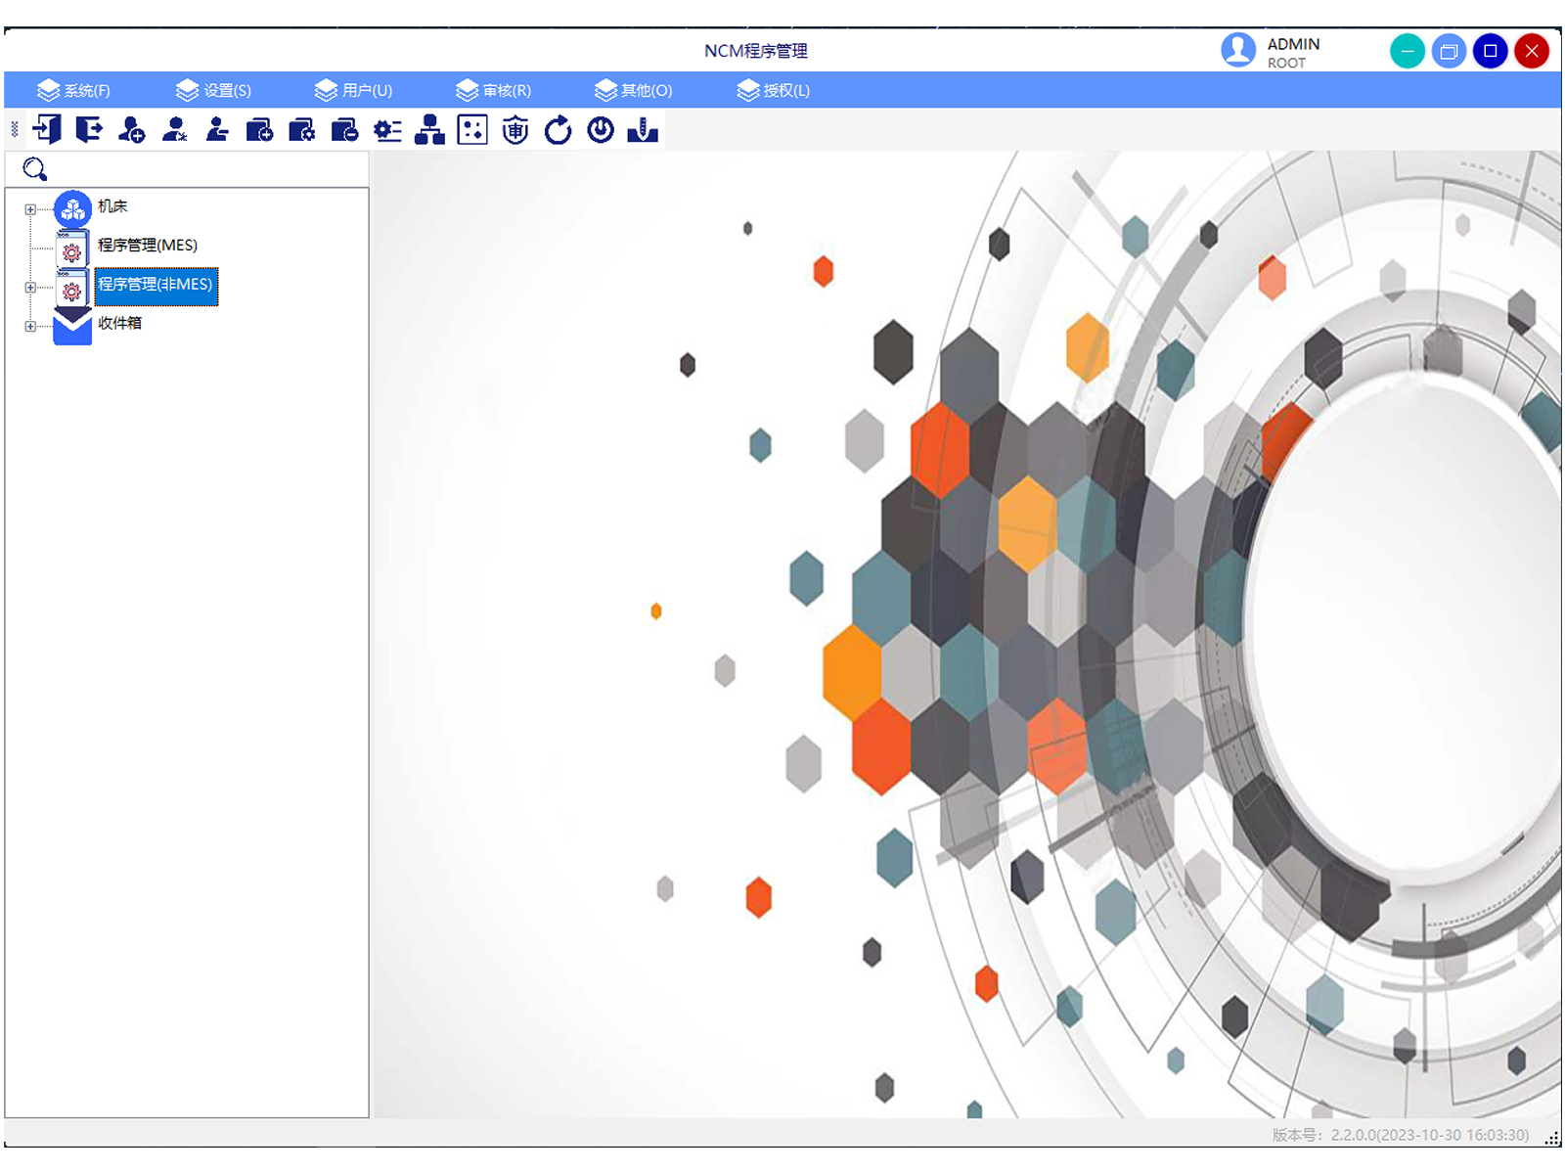Click the NCM程序管理 window title
Viewport: 1565px width, 1174px height.
756,51
